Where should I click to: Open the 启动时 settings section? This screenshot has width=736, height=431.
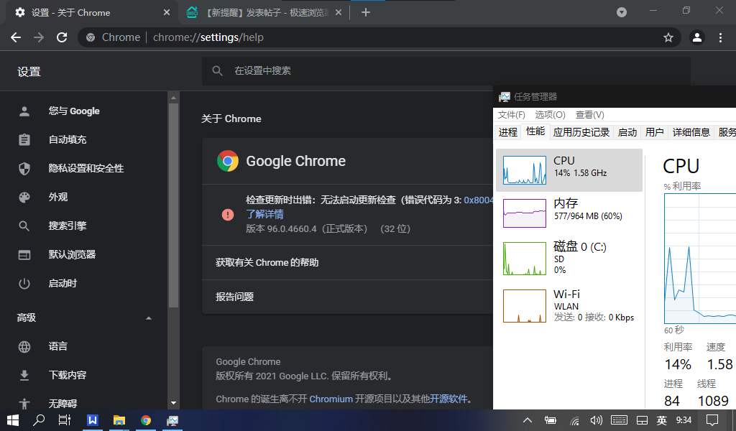click(x=63, y=283)
